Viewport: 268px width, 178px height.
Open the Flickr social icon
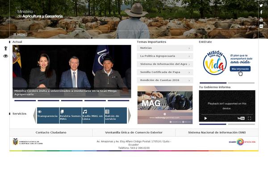(261, 26)
